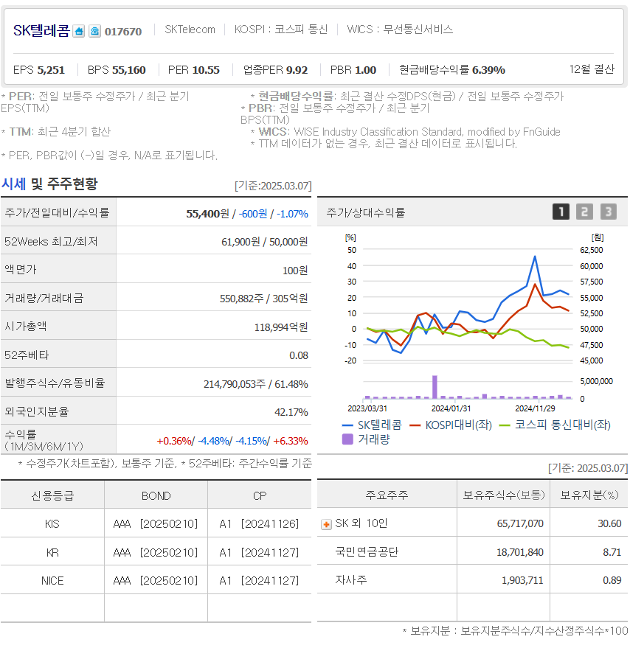This screenshot has width=630, height=648.
Task: Click the 시세 및 주주현황 section heading
Action: [x=49, y=184]
